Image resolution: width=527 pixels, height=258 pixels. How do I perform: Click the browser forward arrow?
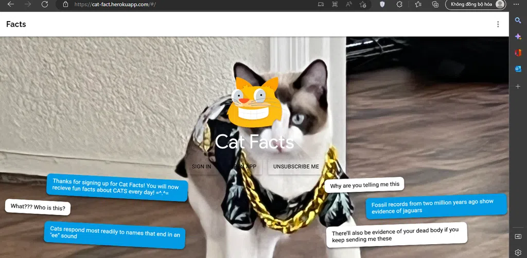[x=28, y=4]
